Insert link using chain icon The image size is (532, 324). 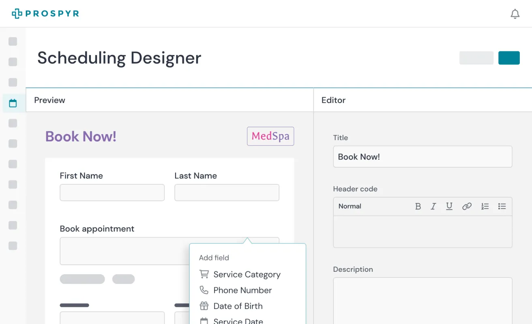[467, 207]
